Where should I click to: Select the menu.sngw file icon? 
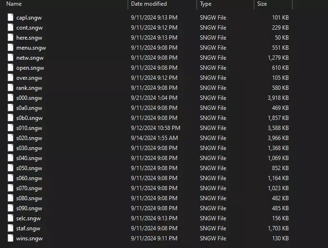(11, 48)
